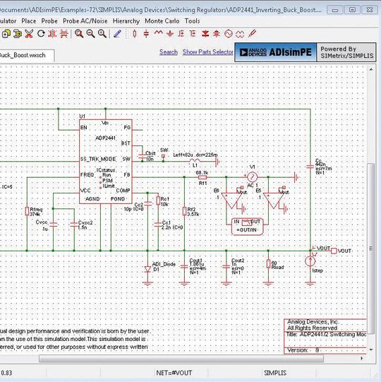This screenshot has height=382, width=381.
Task: Select the Rfreq 374k resistor
Action: coord(27,211)
